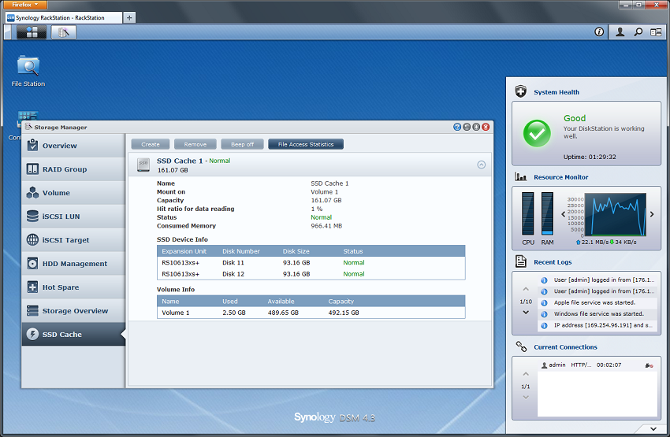Click the Recent Logs document icon

pos(520,261)
